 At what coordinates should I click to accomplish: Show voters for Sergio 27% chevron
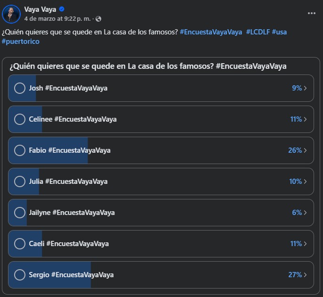pyautogui.click(x=306, y=275)
